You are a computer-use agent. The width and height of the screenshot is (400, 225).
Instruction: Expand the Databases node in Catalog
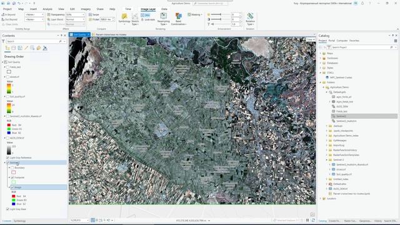click(x=321, y=63)
